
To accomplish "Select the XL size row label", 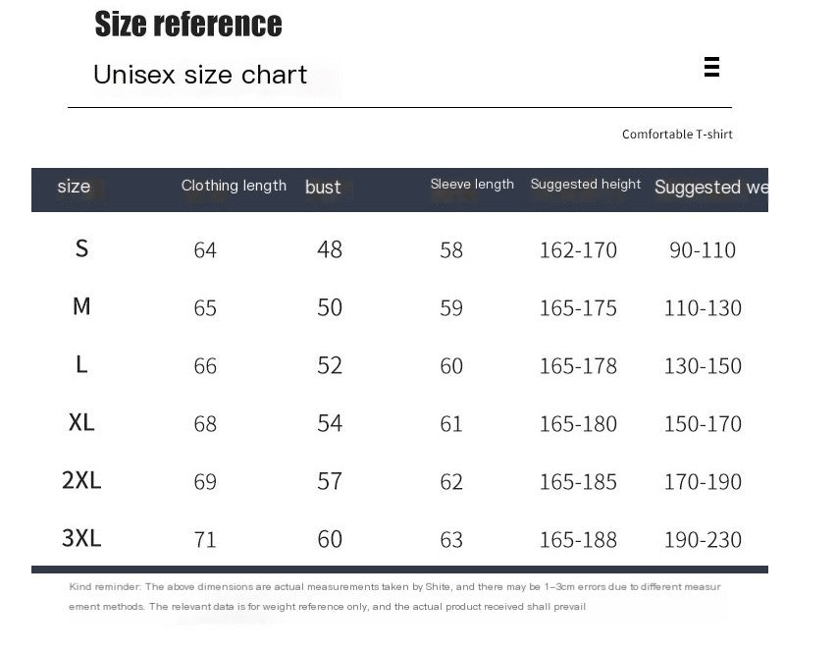I will point(81,422).
